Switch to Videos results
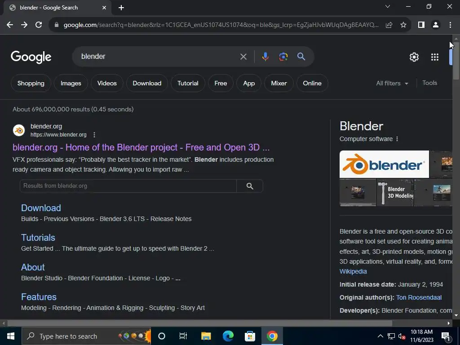This screenshot has width=460, height=345. [x=107, y=83]
